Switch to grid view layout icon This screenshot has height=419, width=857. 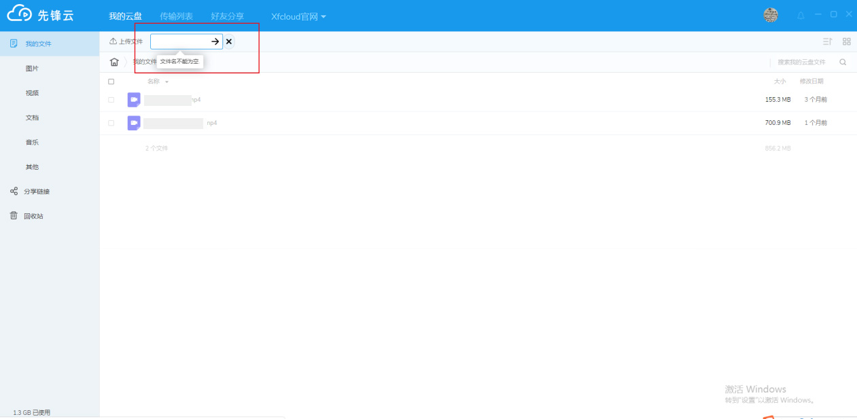click(846, 41)
